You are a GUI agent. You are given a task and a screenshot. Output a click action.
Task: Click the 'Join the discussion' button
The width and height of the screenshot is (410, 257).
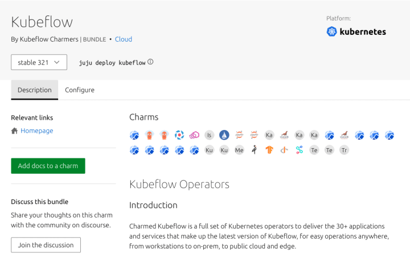[46, 245]
